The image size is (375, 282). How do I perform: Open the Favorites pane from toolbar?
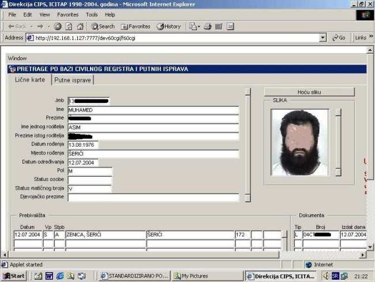136,27
